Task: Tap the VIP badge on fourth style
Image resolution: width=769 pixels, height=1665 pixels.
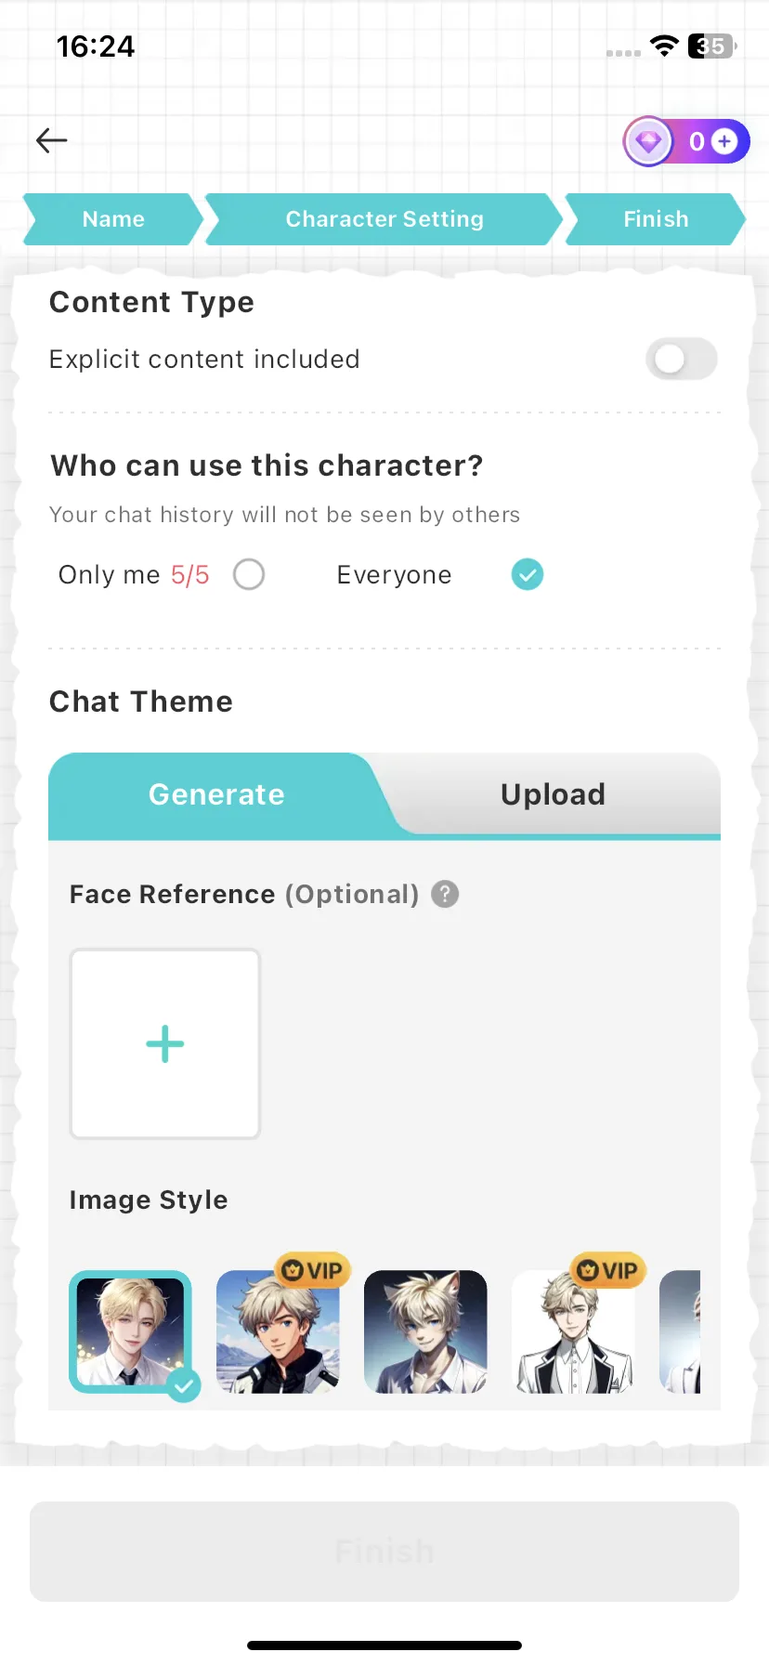Action: coord(608,1270)
